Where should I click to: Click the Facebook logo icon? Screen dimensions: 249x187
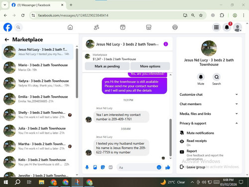click(7, 27)
